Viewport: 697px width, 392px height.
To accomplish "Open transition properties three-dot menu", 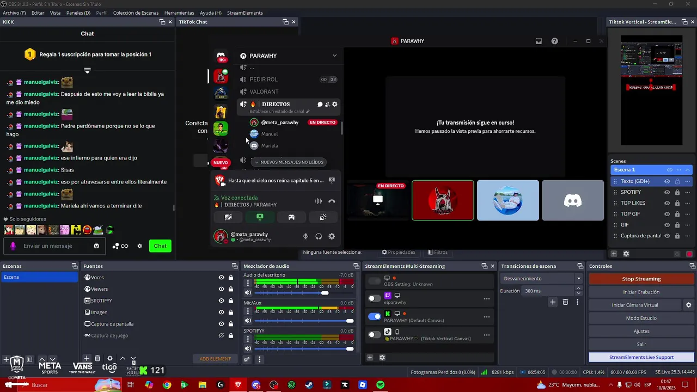I will 577,302.
